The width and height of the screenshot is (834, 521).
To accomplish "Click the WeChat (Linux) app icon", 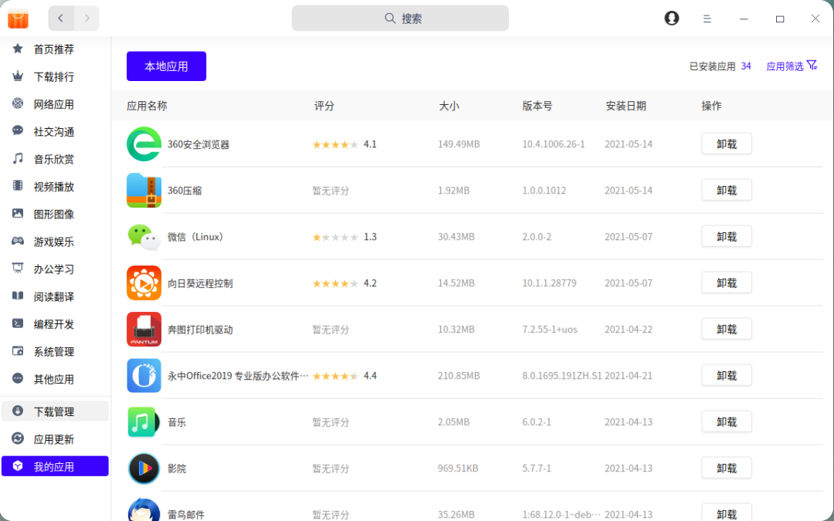I will pos(144,237).
